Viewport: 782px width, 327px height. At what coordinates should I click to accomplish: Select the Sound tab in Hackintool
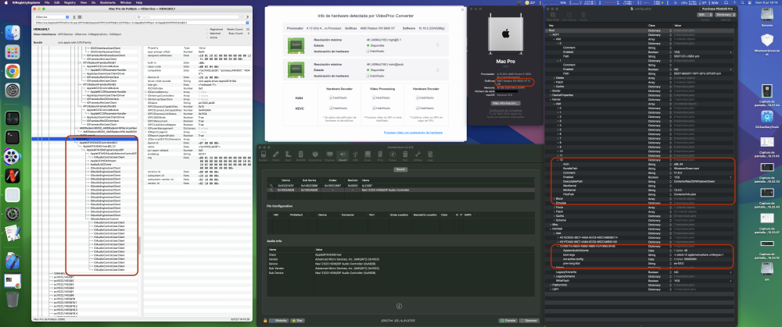coord(343,155)
